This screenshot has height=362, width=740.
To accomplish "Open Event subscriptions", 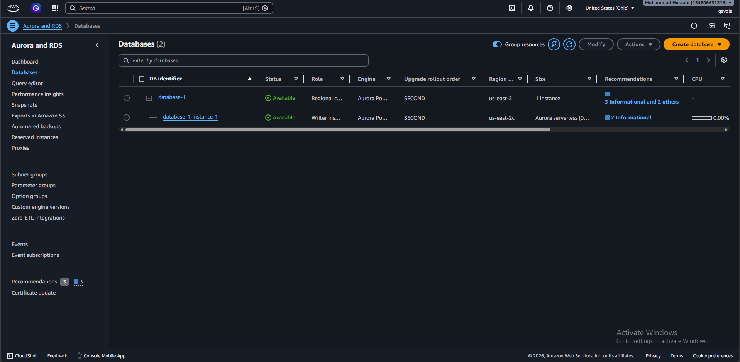I will (35, 255).
